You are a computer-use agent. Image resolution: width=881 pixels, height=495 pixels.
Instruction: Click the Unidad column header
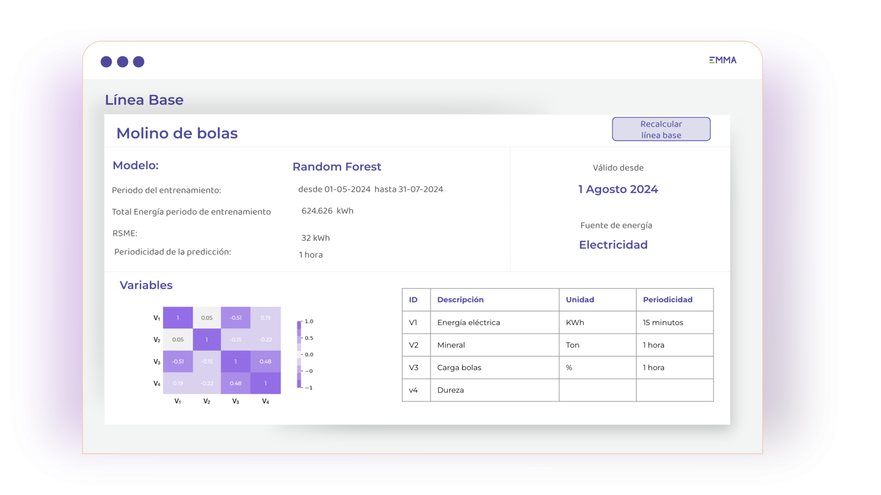pos(579,300)
